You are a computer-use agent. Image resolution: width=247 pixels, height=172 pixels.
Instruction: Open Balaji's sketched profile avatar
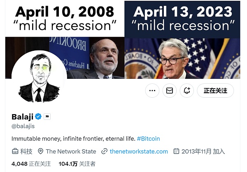pyautogui.click(x=39, y=79)
